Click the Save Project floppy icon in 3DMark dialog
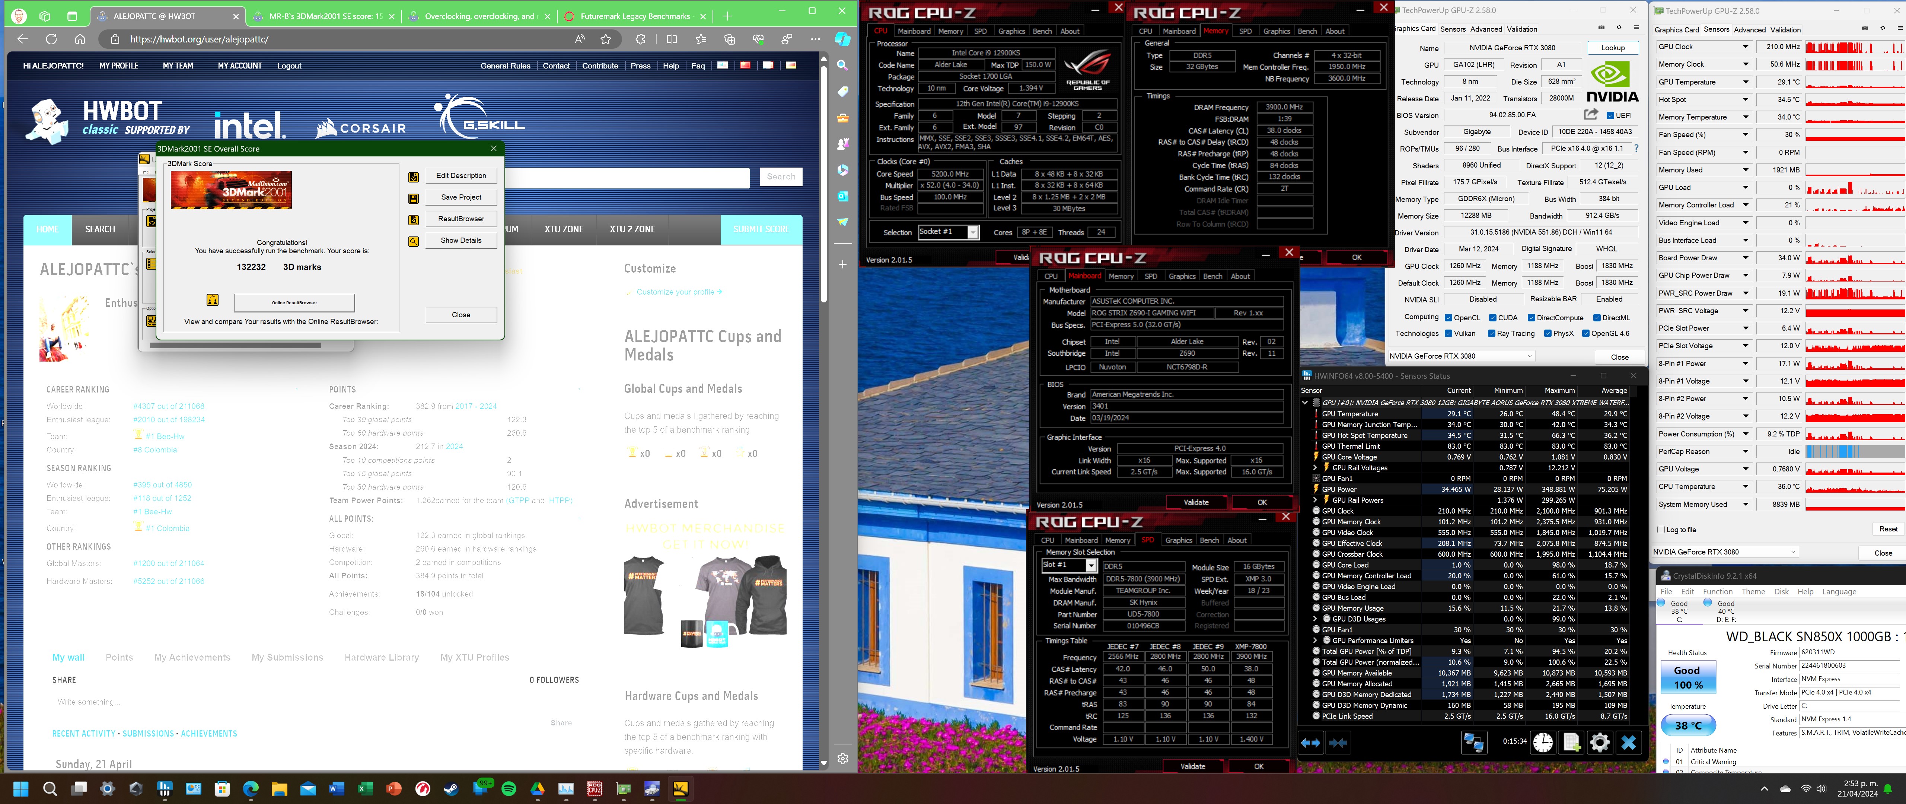Viewport: 1906px width, 804px height. coord(414,198)
